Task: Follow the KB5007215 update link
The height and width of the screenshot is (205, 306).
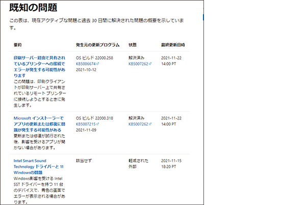Action: click(x=85, y=124)
